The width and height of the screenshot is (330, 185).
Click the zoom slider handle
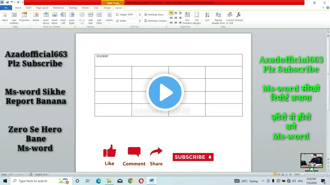(315, 174)
